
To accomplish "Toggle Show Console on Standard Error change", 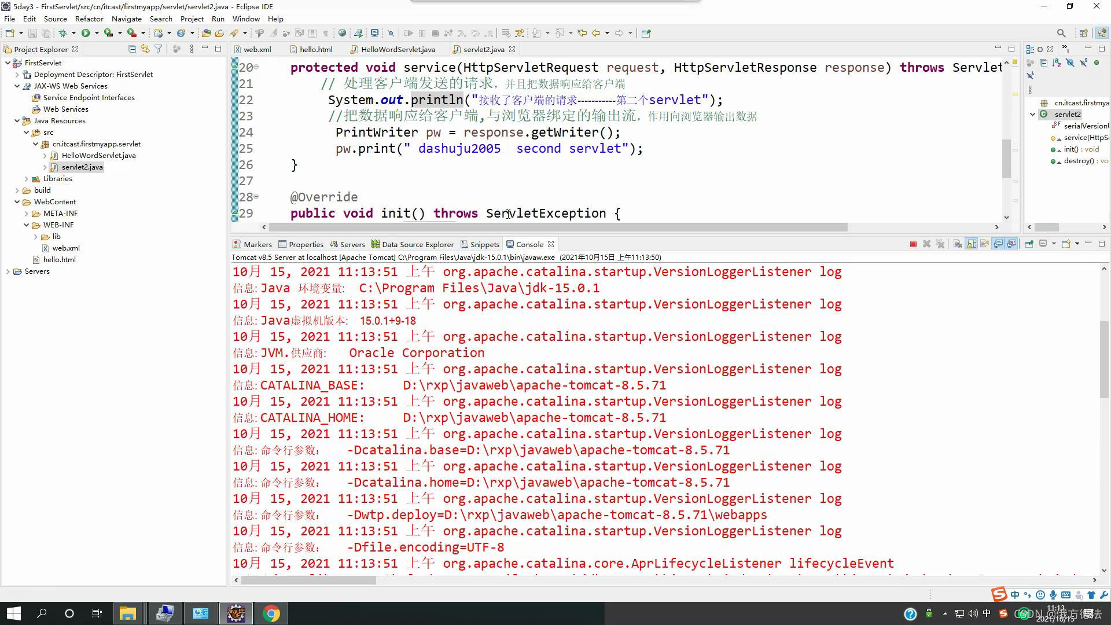I will pos(1011,244).
